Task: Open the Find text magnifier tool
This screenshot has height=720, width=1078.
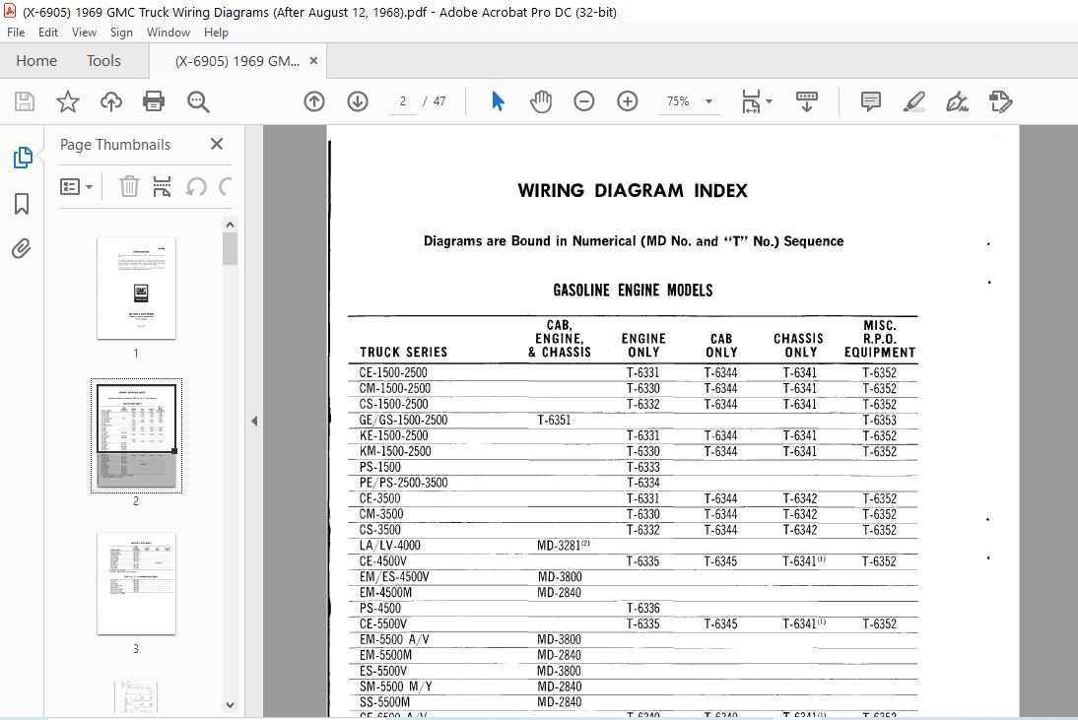Action: 198,101
